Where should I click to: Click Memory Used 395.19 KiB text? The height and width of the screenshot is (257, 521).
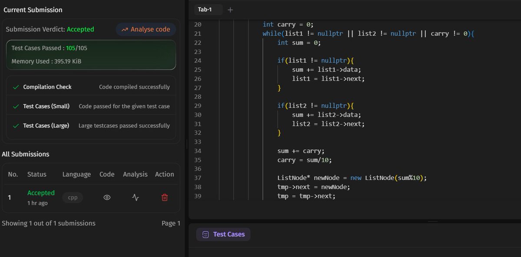point(46,61)
